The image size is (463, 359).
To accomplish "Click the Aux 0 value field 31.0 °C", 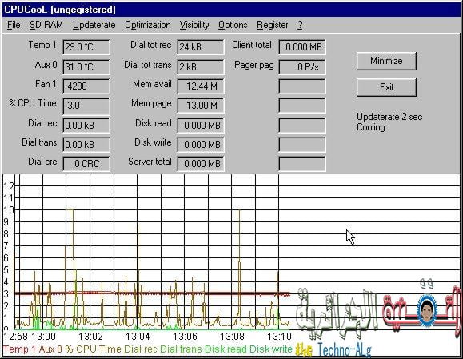I will (x=86, y=66).
